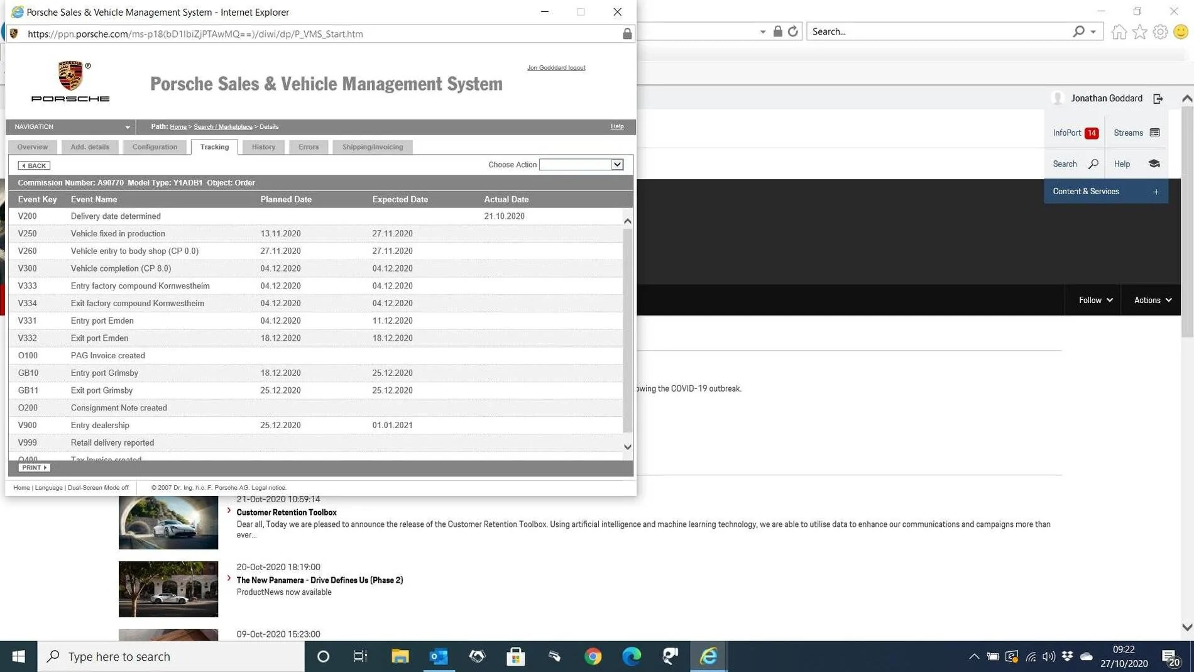
Task: Open The New Panamera news article
Action: coord(320,580)
